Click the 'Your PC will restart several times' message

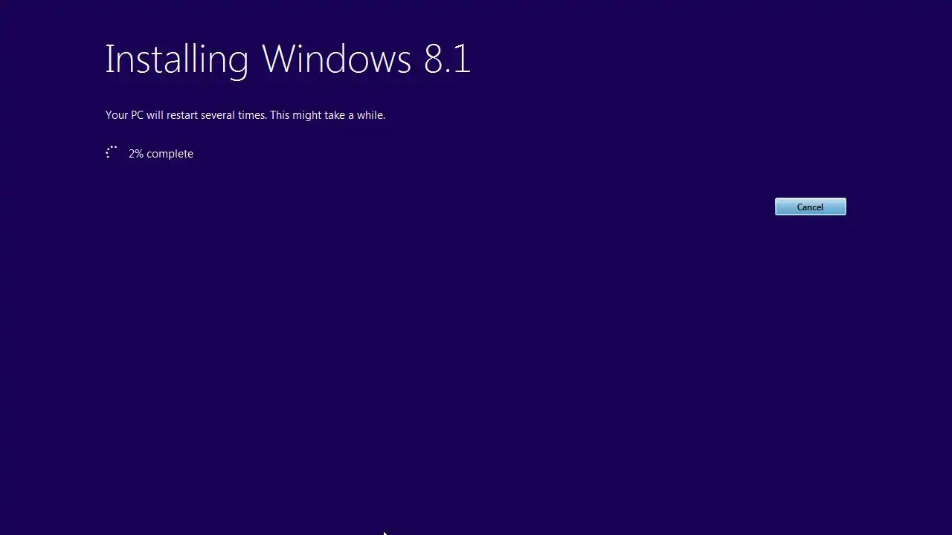(x=186, y=115)
